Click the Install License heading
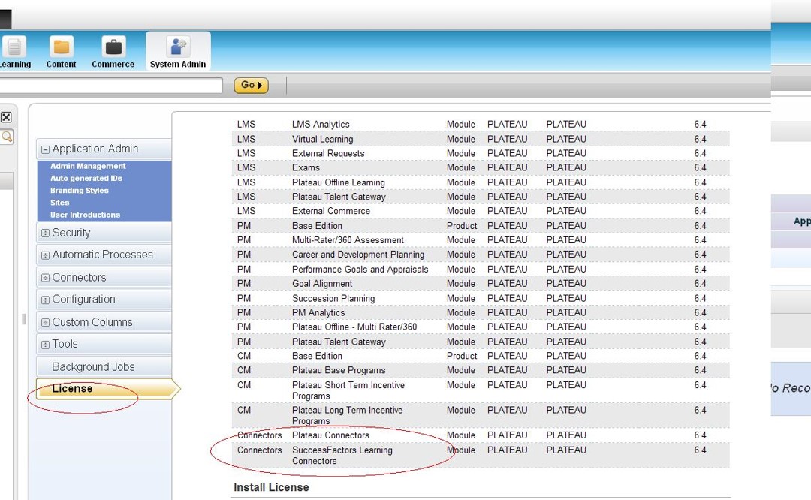 pyautogui.click(x=271, y=487)
